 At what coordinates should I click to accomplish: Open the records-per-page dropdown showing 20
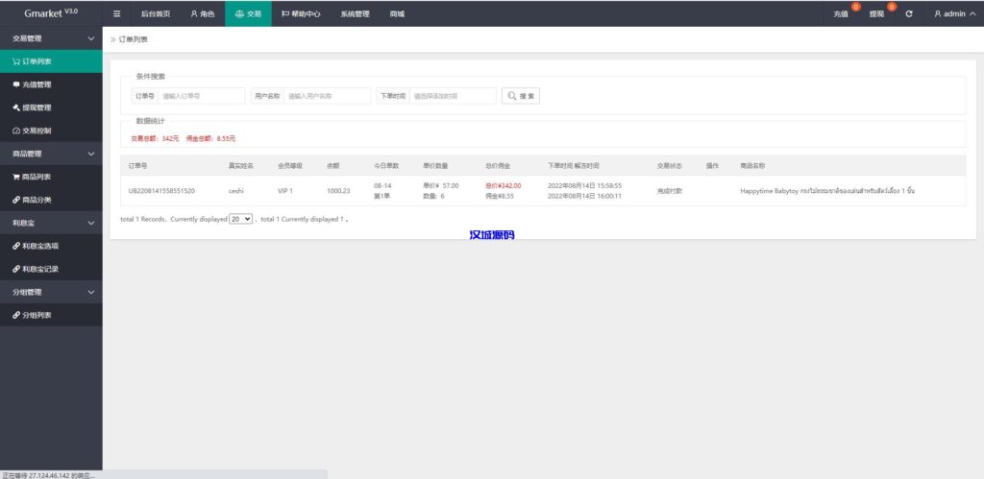click(x=240, y=219)
